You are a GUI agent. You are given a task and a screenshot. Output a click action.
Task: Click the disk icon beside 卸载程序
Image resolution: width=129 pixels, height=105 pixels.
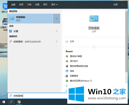click(67, 76)
